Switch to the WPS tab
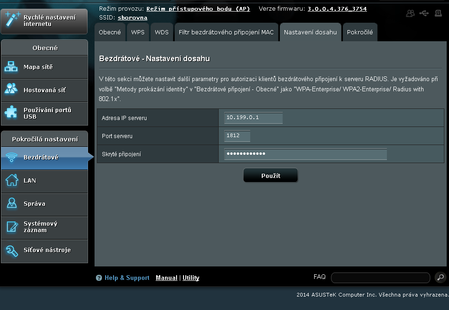 pyautogui.click(x=138, y=32)
